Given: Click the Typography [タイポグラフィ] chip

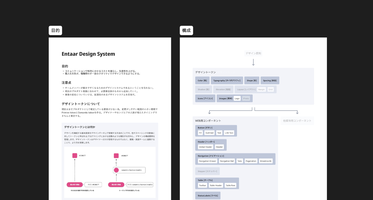Looking at the screenshot, I should 227,81.
